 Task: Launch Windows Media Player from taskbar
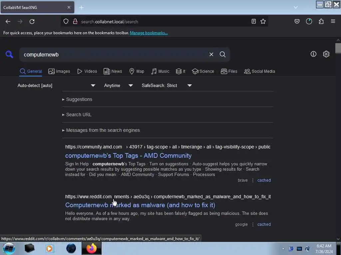pos(49,248)
